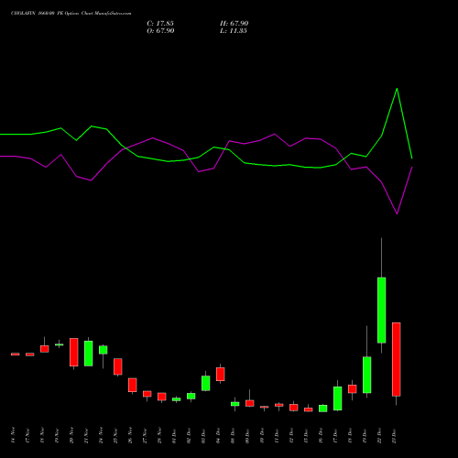Click the 24 Nov date label
The height and width of the screenshot is (458, 458).
coord(101,435)
